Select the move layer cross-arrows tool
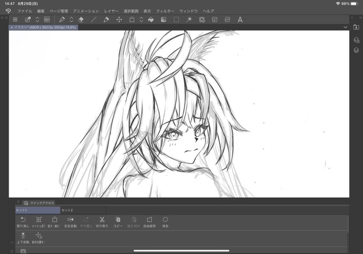363x254 pixels. click(119, 20)
